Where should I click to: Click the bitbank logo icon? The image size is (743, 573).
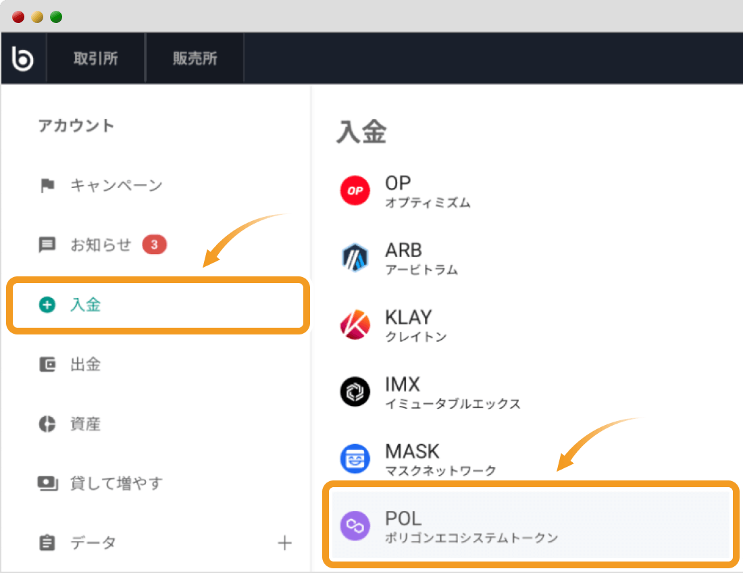[22, 58]
